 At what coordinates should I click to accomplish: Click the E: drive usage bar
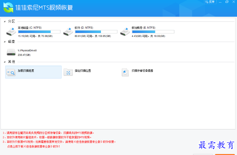click(153, 32)
